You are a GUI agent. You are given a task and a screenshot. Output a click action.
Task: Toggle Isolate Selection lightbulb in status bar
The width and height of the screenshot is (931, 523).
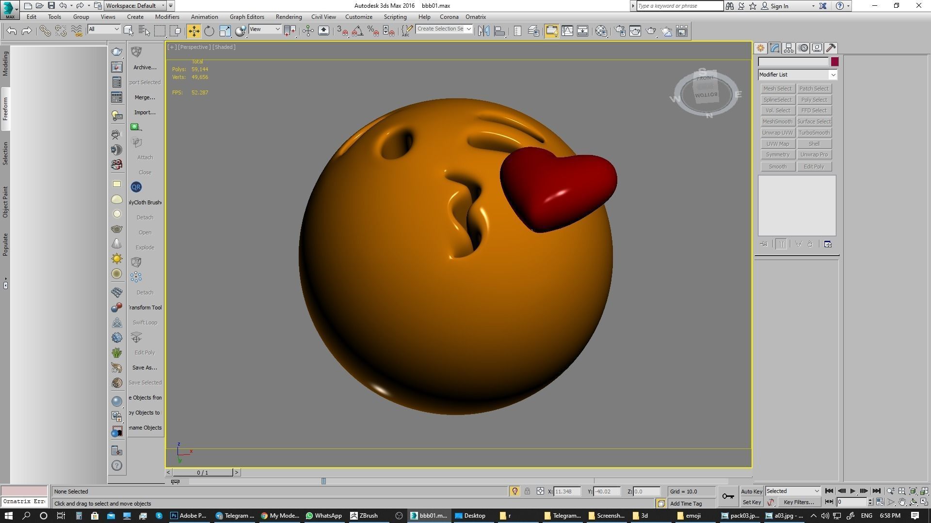514,492
